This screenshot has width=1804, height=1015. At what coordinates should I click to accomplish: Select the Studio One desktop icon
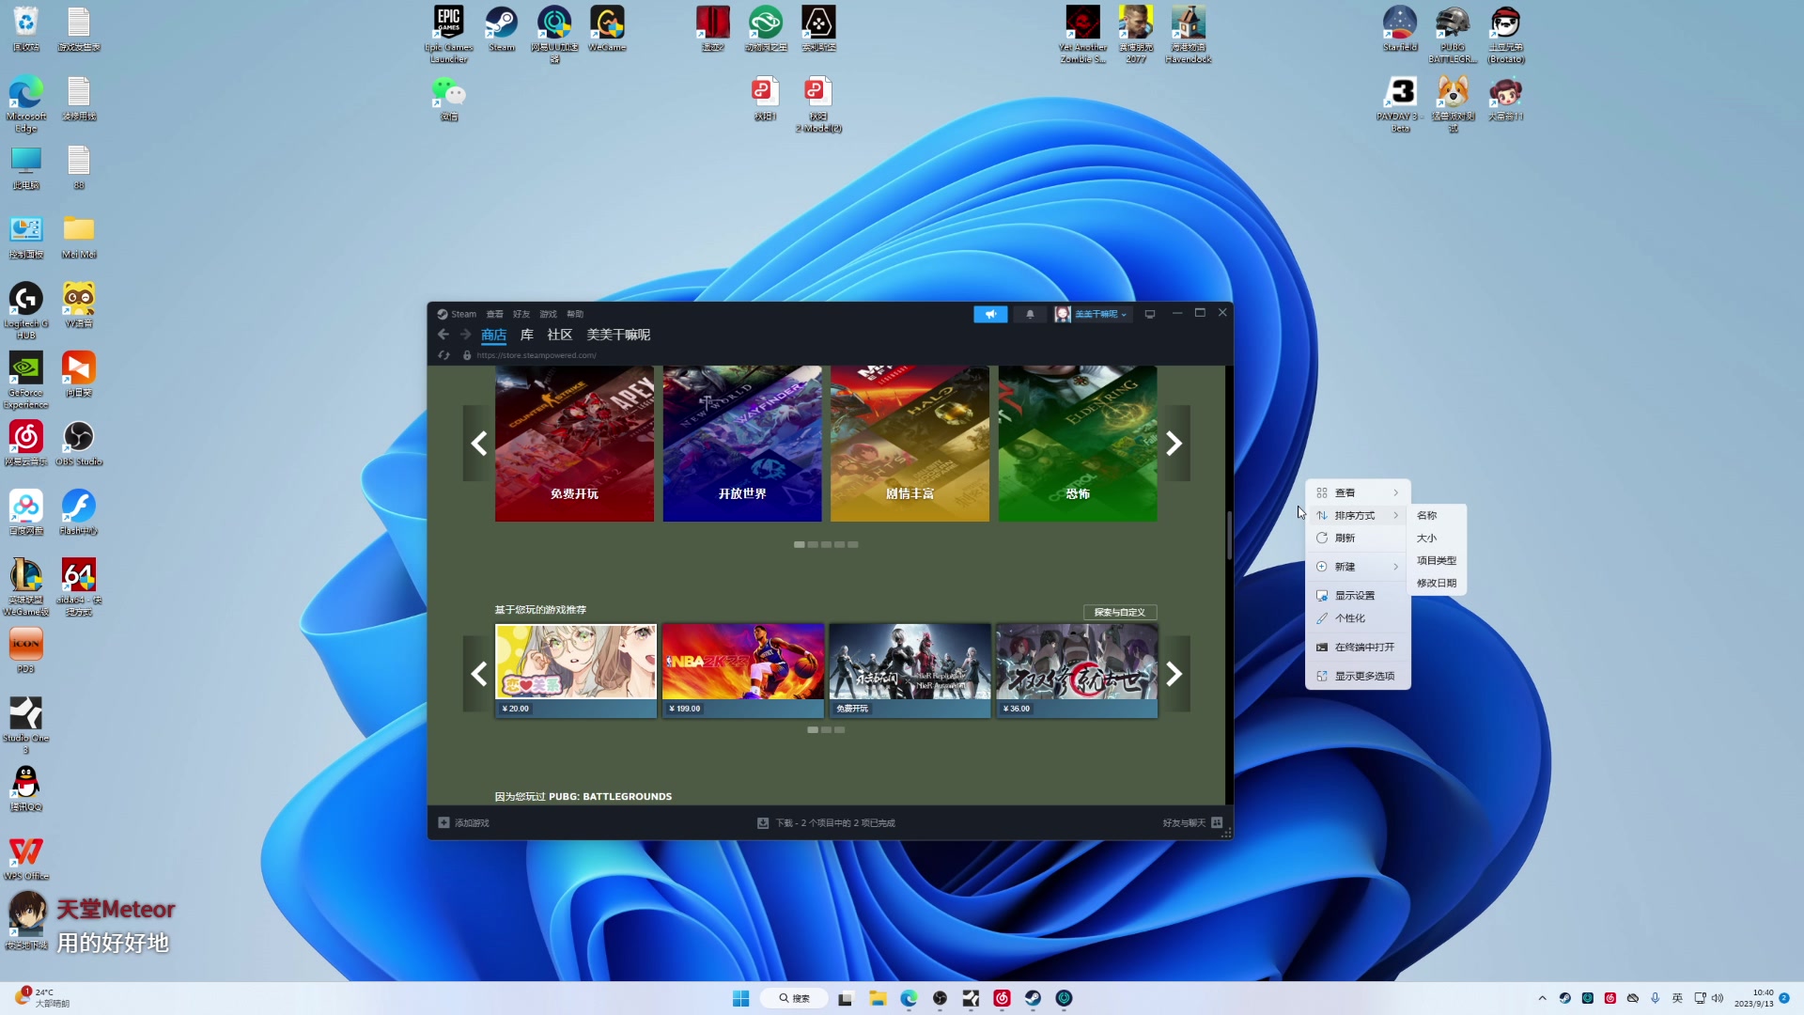pos(26,725)
